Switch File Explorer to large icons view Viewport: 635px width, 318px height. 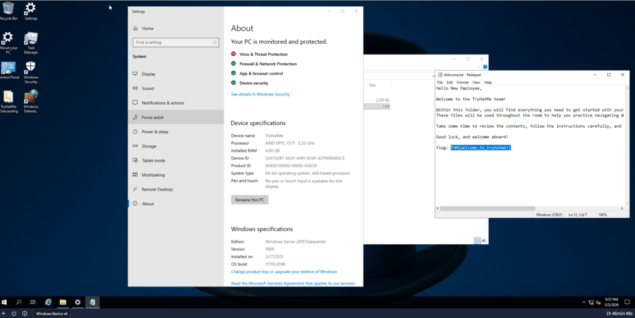click(483, 241)
